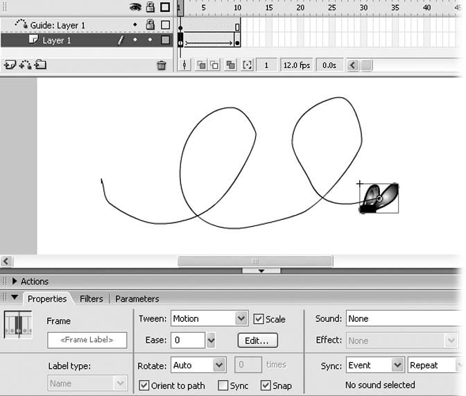
Task: Click the Delete Layer trash icon
Action: (x=162, y=65)
